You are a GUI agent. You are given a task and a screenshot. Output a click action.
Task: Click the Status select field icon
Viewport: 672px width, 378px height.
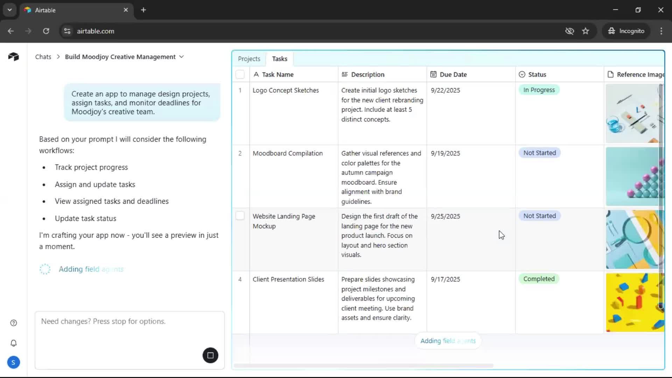522,74
